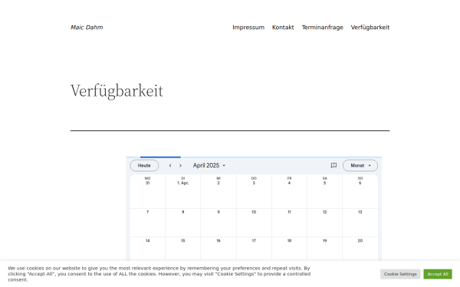Select calendar day 20
This screenshot has height=287, width=460.
360,241
